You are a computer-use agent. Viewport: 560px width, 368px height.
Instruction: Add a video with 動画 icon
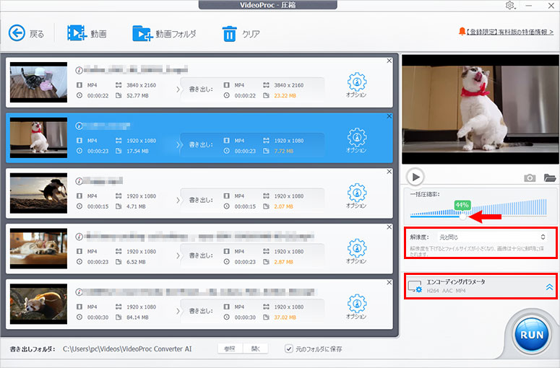[76, 33]
